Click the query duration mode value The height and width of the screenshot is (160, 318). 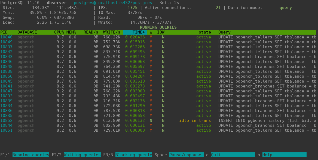pos(286,8)
